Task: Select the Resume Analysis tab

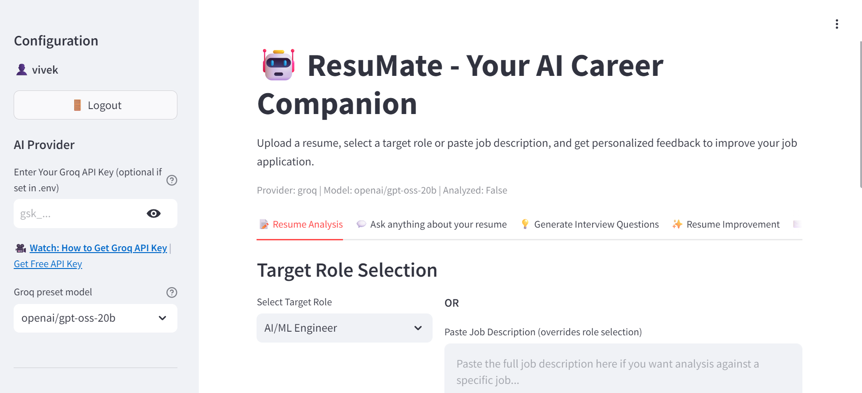Action: [307, 224]
